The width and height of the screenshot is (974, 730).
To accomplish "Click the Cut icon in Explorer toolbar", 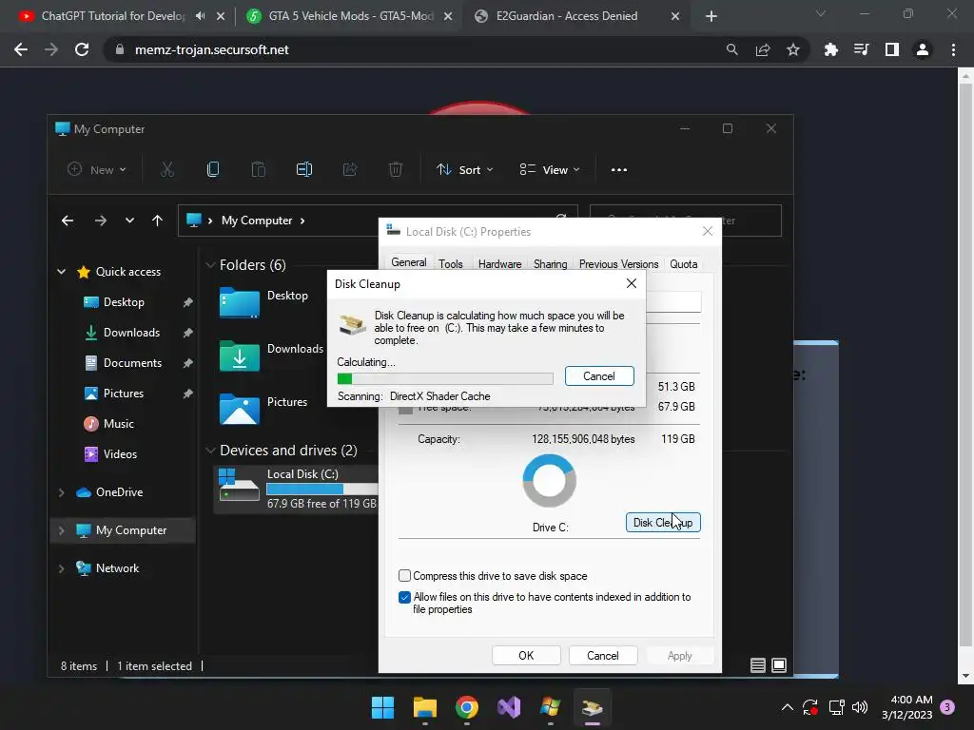I will [167, 169].
